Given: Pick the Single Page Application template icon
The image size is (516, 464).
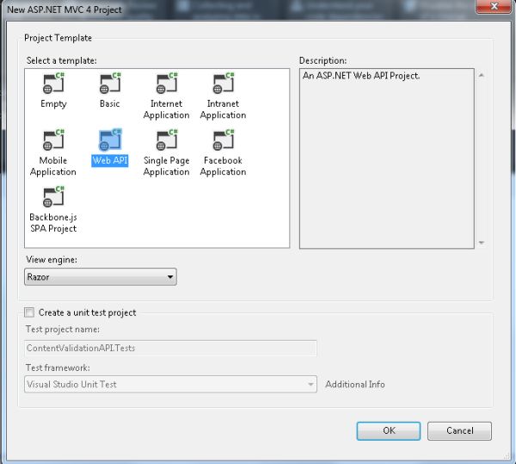Looking at the screenshot, I should [x=167, y=140].
